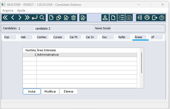
Task: Select the Administrativa row
Action: click(80, 55)
